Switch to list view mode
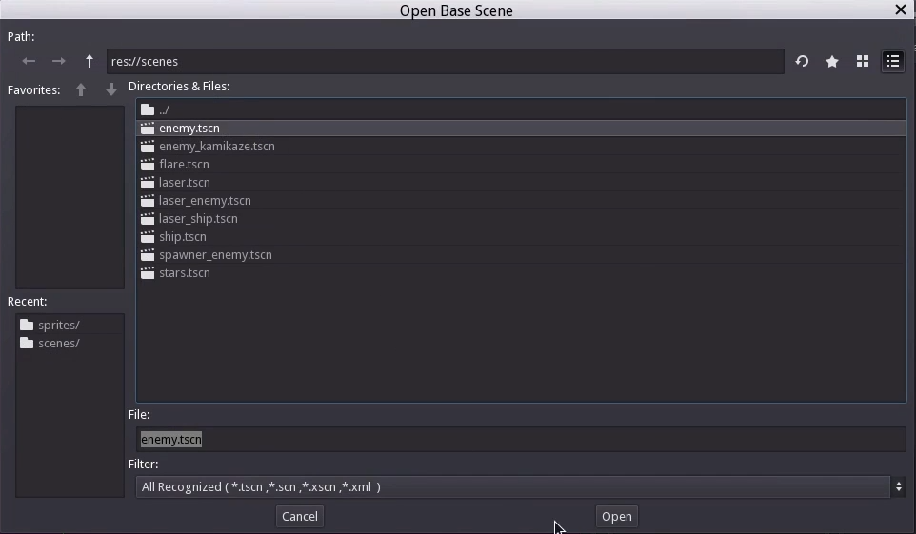Viewport: 916px width, 534px height. [x=892, y=61]
